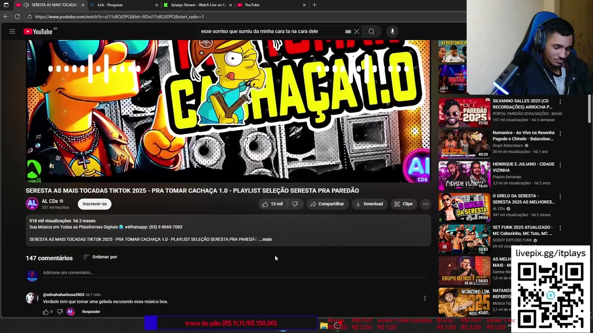
Task: Dislike the ednalvabarbosa comment
Action: tap(60, 312)
